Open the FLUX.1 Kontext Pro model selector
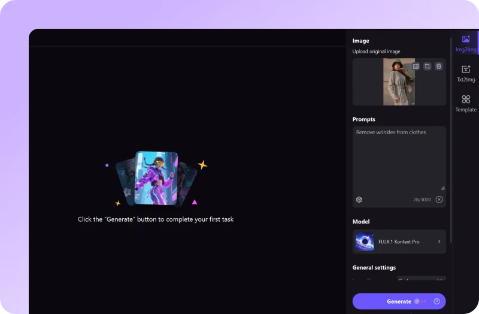 click(x=399, y=241)
